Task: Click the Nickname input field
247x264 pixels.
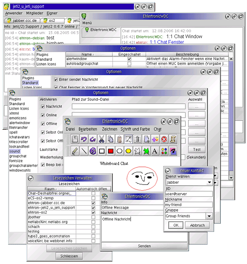Action: [x=189, y=204]
